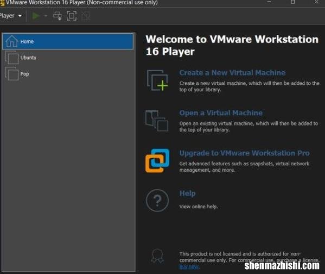Click Send Ctrl+Alt+Del toolbar icon

[58, 16]
